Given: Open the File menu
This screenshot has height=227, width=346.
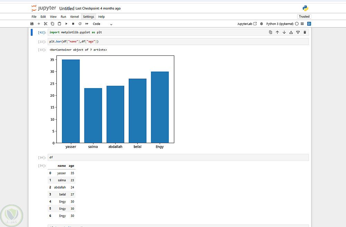Looking at the screenshot, I should coord(34,17).
